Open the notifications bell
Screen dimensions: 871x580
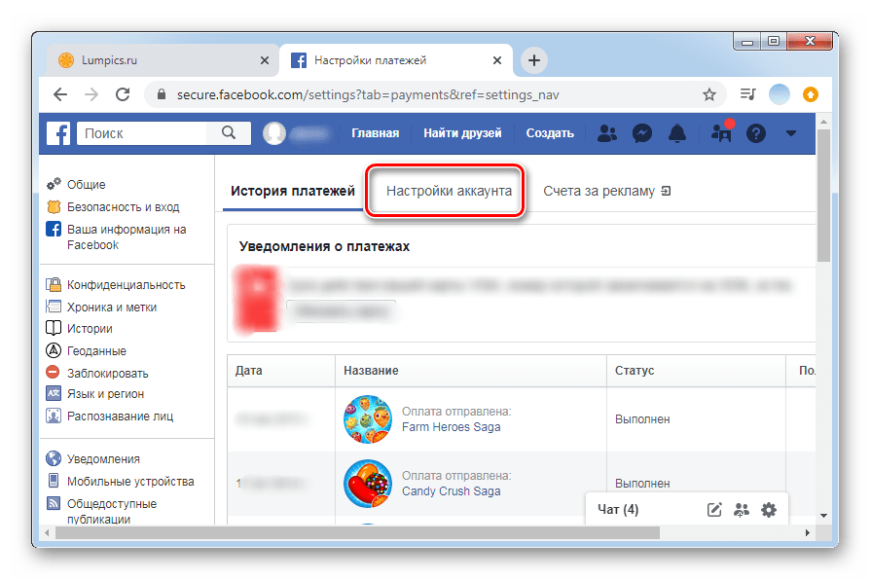coord(676,133)
